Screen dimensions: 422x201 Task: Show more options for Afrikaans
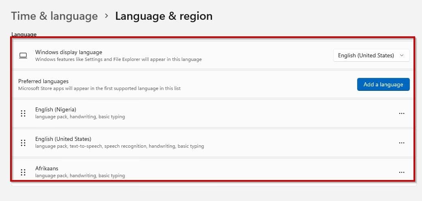[x=401, y=172]
